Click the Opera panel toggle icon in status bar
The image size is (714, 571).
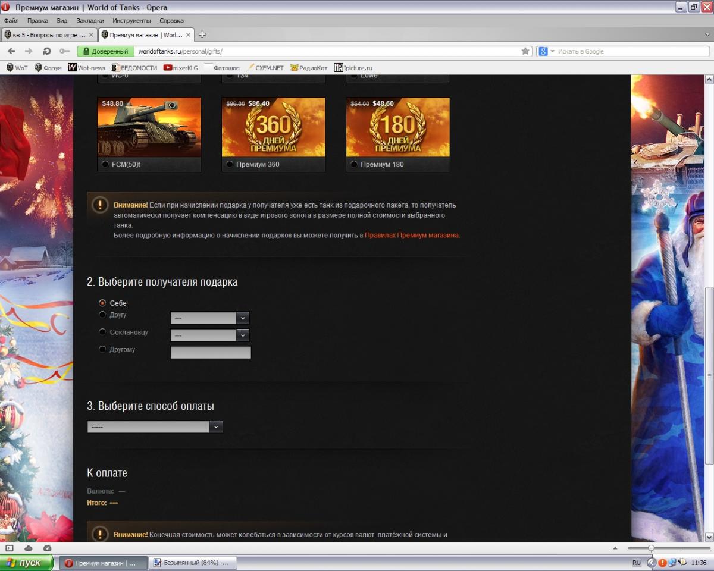[10, 548]
